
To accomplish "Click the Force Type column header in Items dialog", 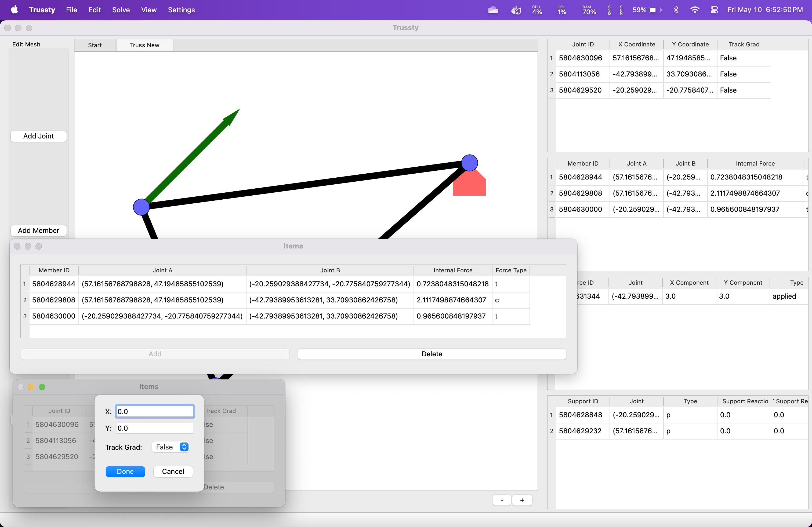I will click(x=511, y=270).
